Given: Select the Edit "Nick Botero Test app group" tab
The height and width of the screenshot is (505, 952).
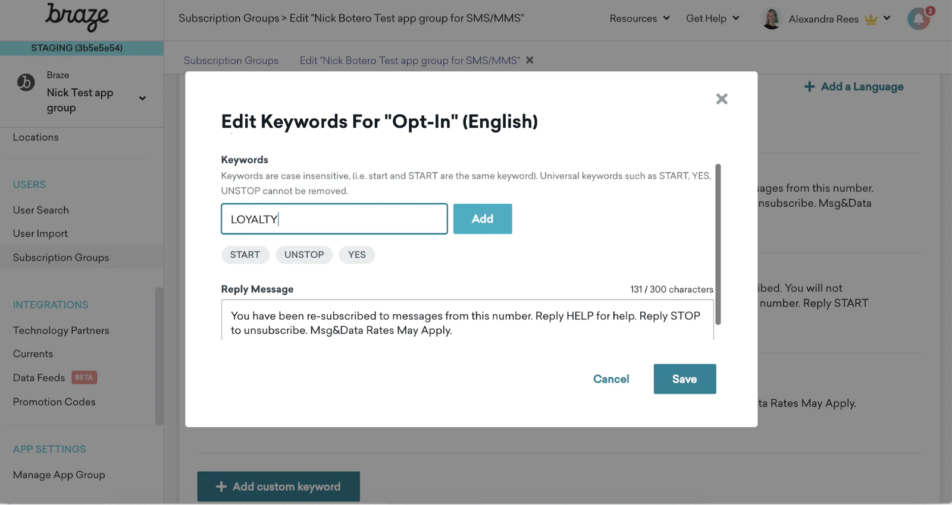Looking at the screenshot, I should (x=409, y=61).
